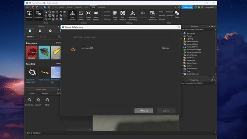
Task: Expand the Workspace node in Explorer
Action: tap(181, 34)
